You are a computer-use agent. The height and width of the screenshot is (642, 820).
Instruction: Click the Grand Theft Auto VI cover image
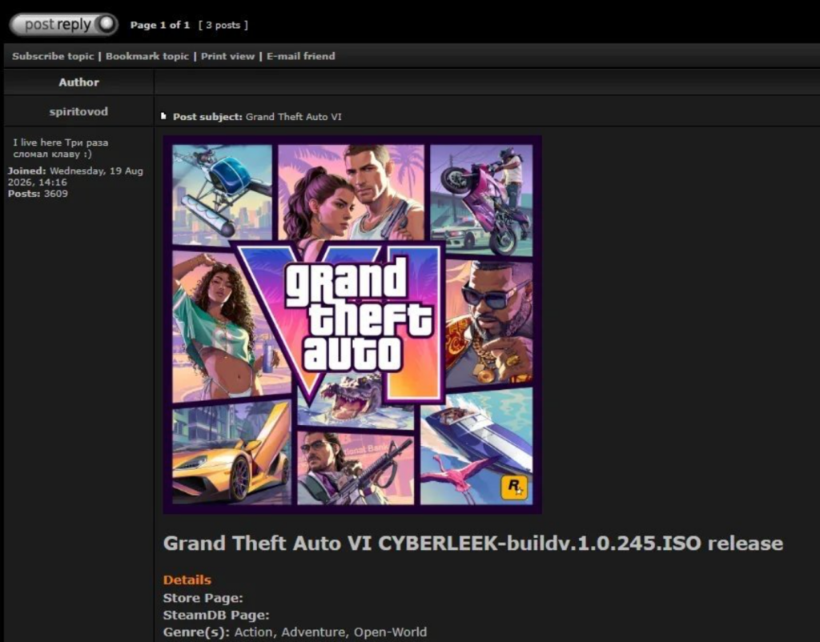click(x=352, y=325)
